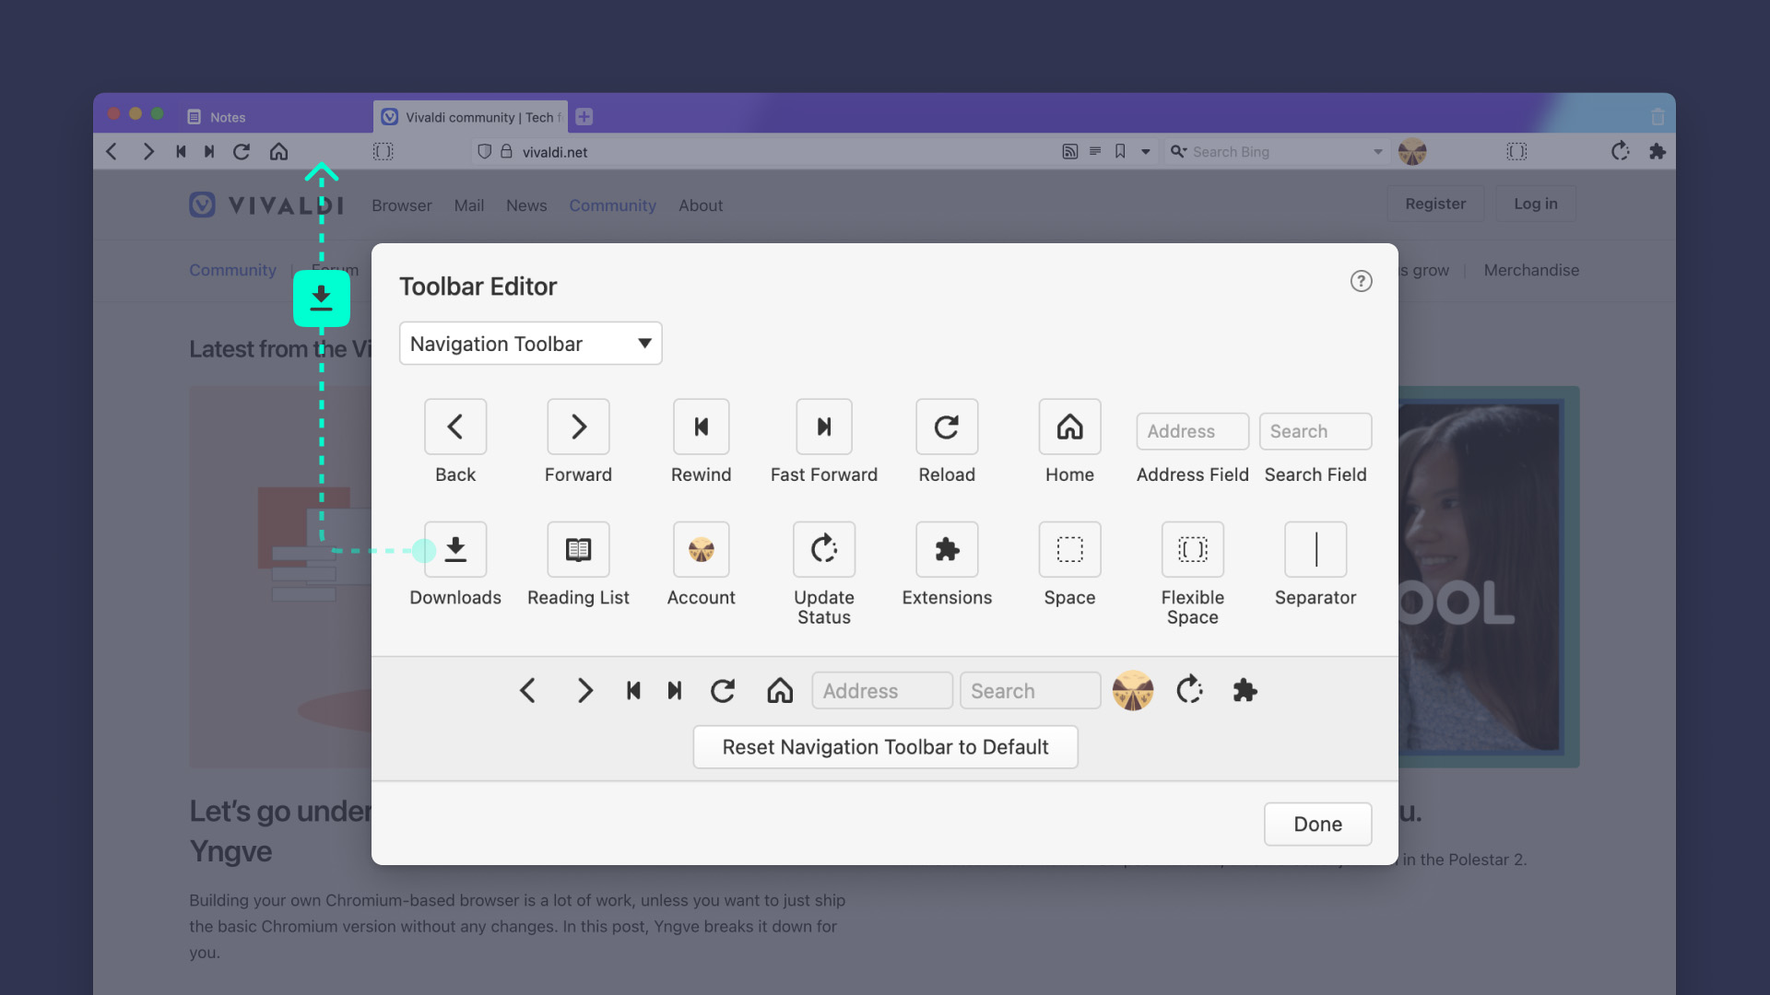This screenshot has height=995, width=1770.
Task: Select the Reading List icon
Action: click(x=578, y=550)
